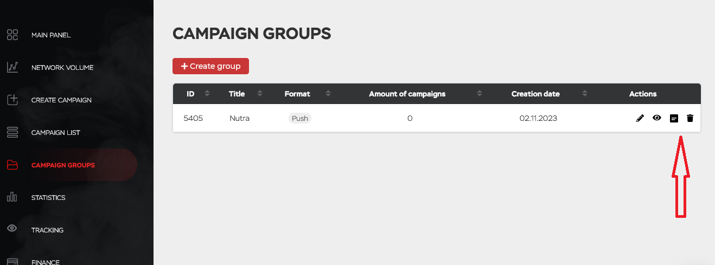Click the note icon in Actions column

(x=674, y=118)
